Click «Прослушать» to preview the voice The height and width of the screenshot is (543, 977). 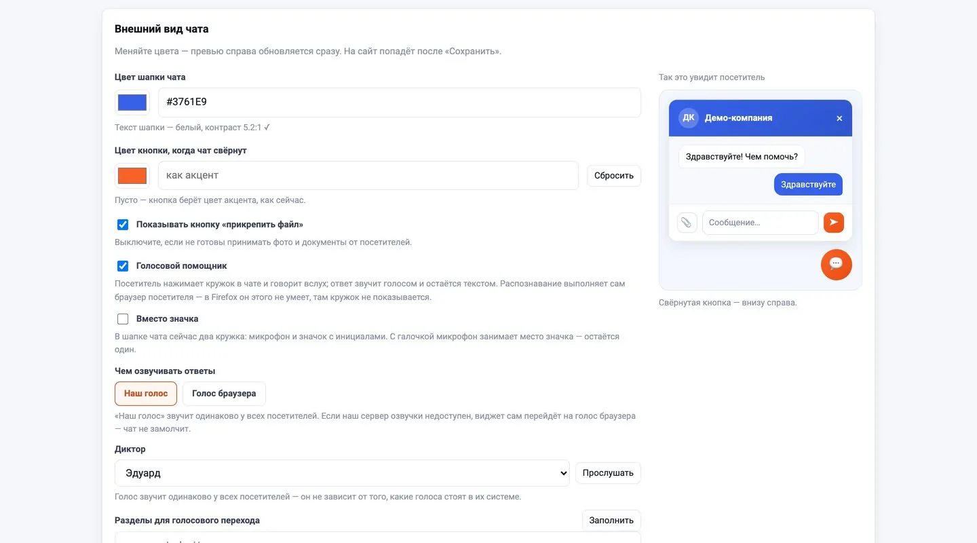click(x=608, y=473)
